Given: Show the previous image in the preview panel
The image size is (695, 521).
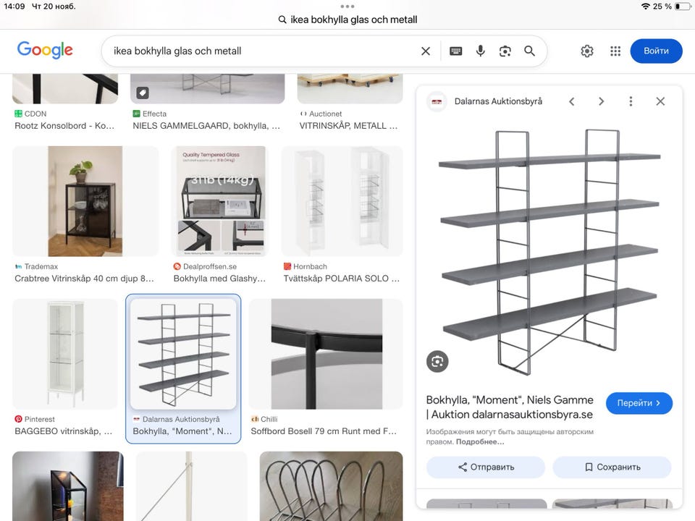Looking at the screenshot, I should (571, 101).
